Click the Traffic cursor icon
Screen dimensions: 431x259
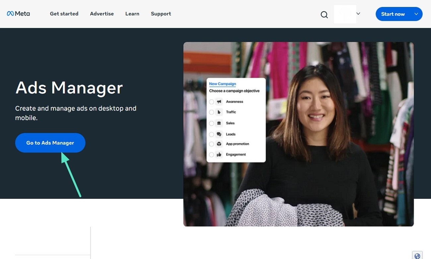pyautogui.click(x=219, y=112)
